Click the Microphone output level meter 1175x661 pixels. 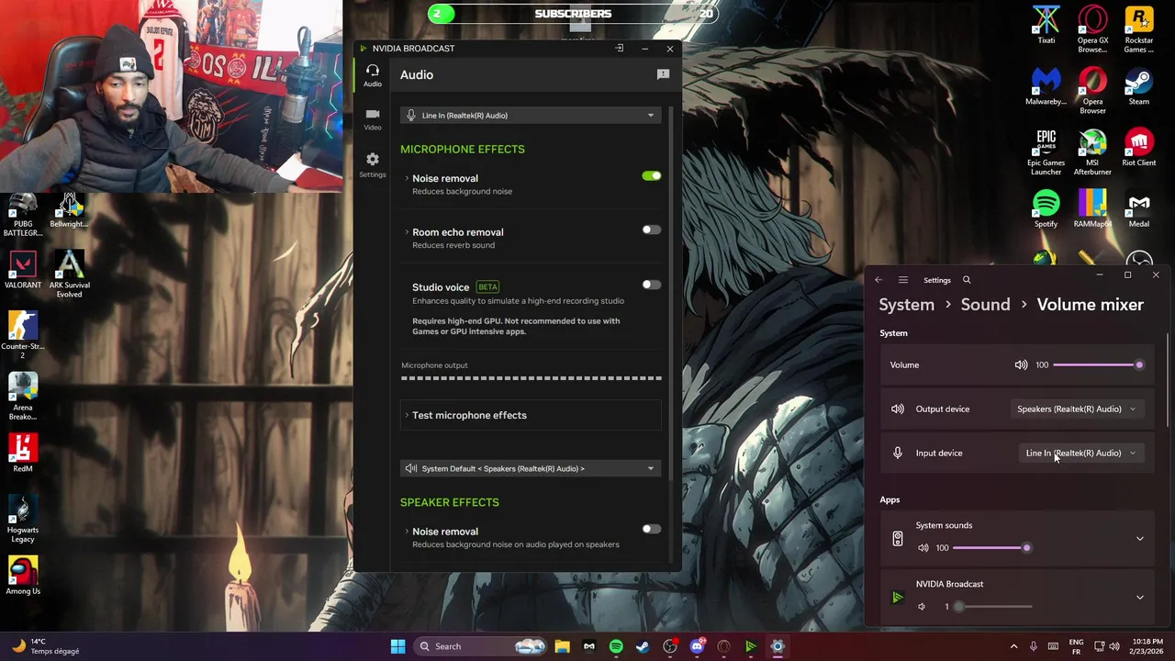531,377
